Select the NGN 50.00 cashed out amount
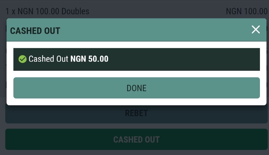The height and width of the screenshot is (155, 269). click(89, 59)
